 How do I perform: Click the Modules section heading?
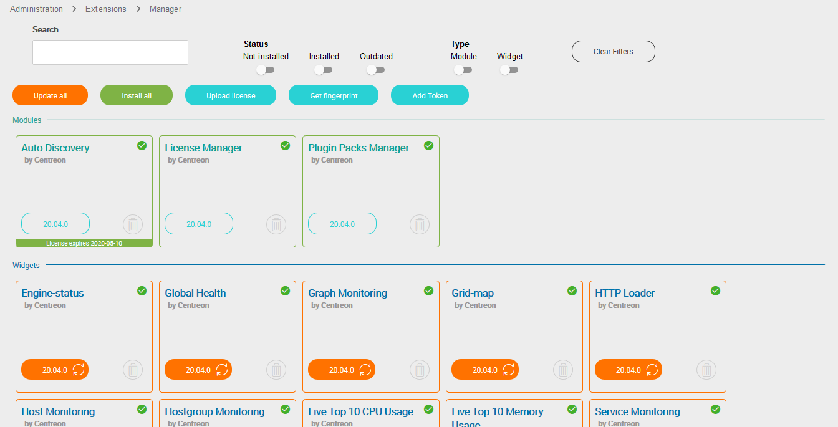[27, 120]
